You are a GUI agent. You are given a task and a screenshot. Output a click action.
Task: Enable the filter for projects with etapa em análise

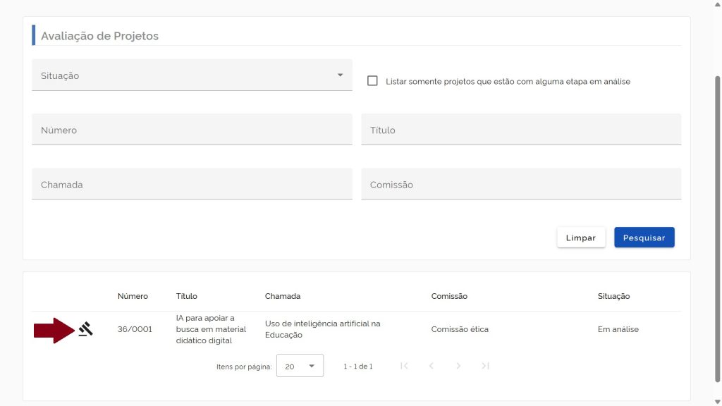tap(372, 80)
